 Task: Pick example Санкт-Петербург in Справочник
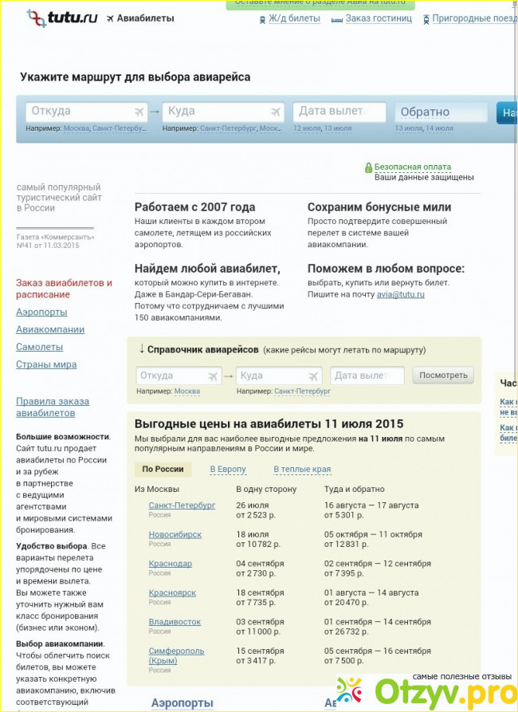click(x=302, y=391)
